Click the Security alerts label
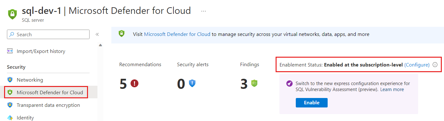This screenshot has width=444, height=121. [x=193, y=64]
